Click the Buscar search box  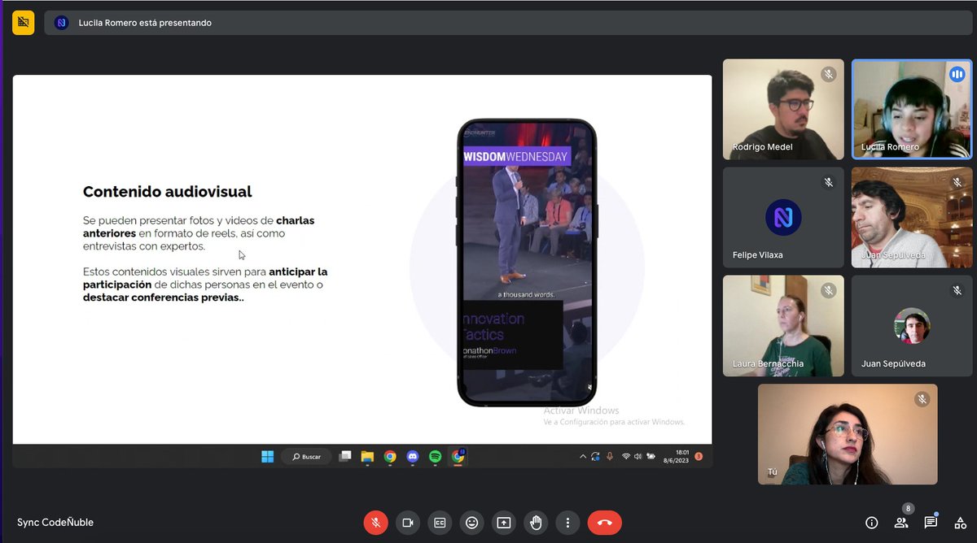(306, 456)
